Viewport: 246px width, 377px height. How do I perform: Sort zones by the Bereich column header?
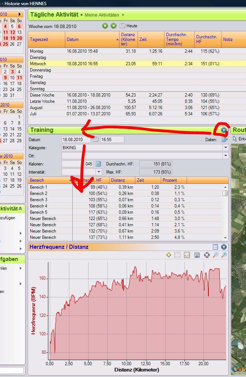[50, 180]
